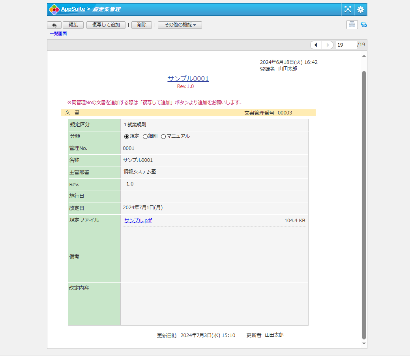Open the サンプル.pdf file link
This screenshot has width=410, height=356.
[x=138, y=221]
